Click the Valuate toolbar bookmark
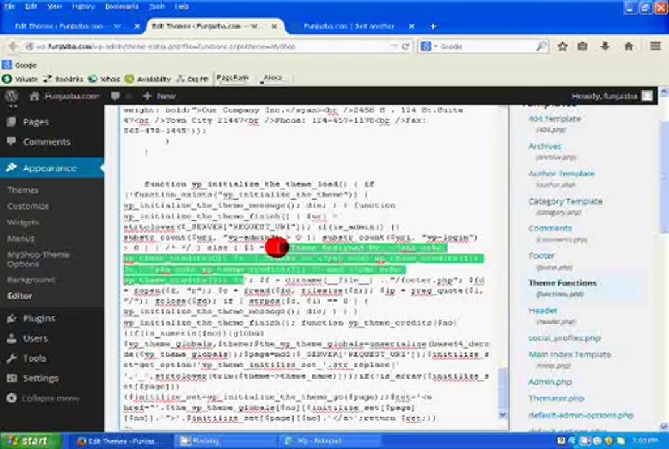This screenshot has width=669, height=449. (19, 79)
